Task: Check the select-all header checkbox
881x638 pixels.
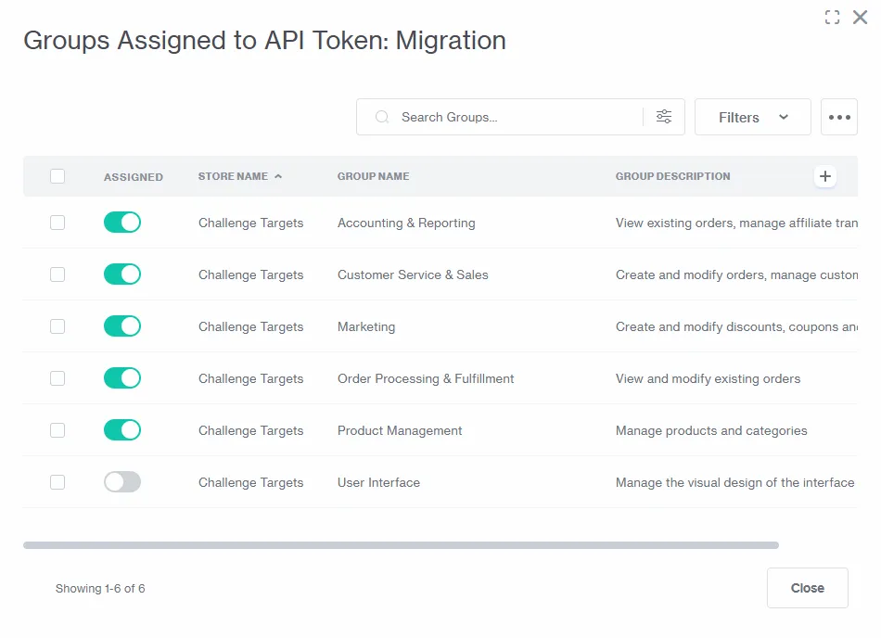Action: [x=57, y=176]
